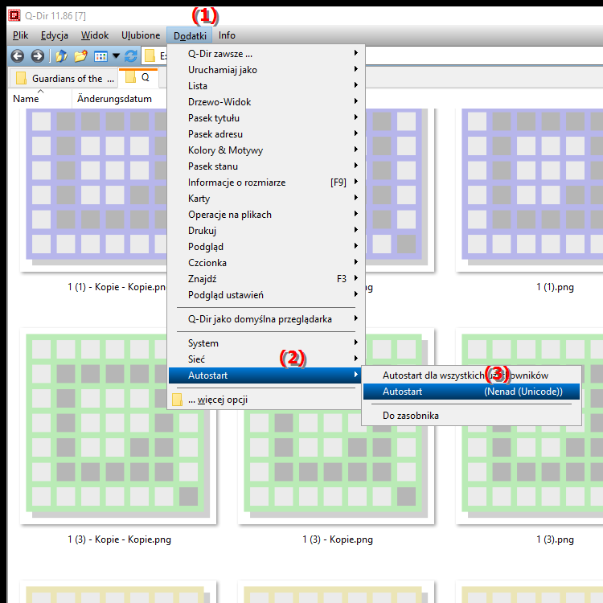This screenshot has width=603, height=603.
Task: Expand the 'System' submenu
Action: click(266, 343)
